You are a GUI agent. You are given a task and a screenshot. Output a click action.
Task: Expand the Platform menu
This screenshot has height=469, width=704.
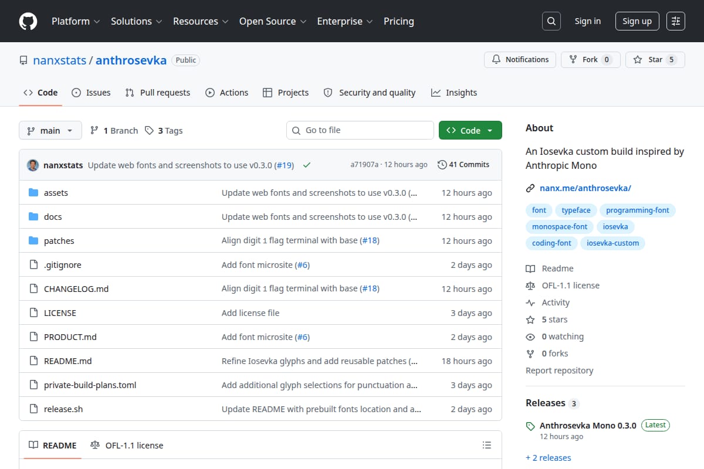tap(75, 21)
